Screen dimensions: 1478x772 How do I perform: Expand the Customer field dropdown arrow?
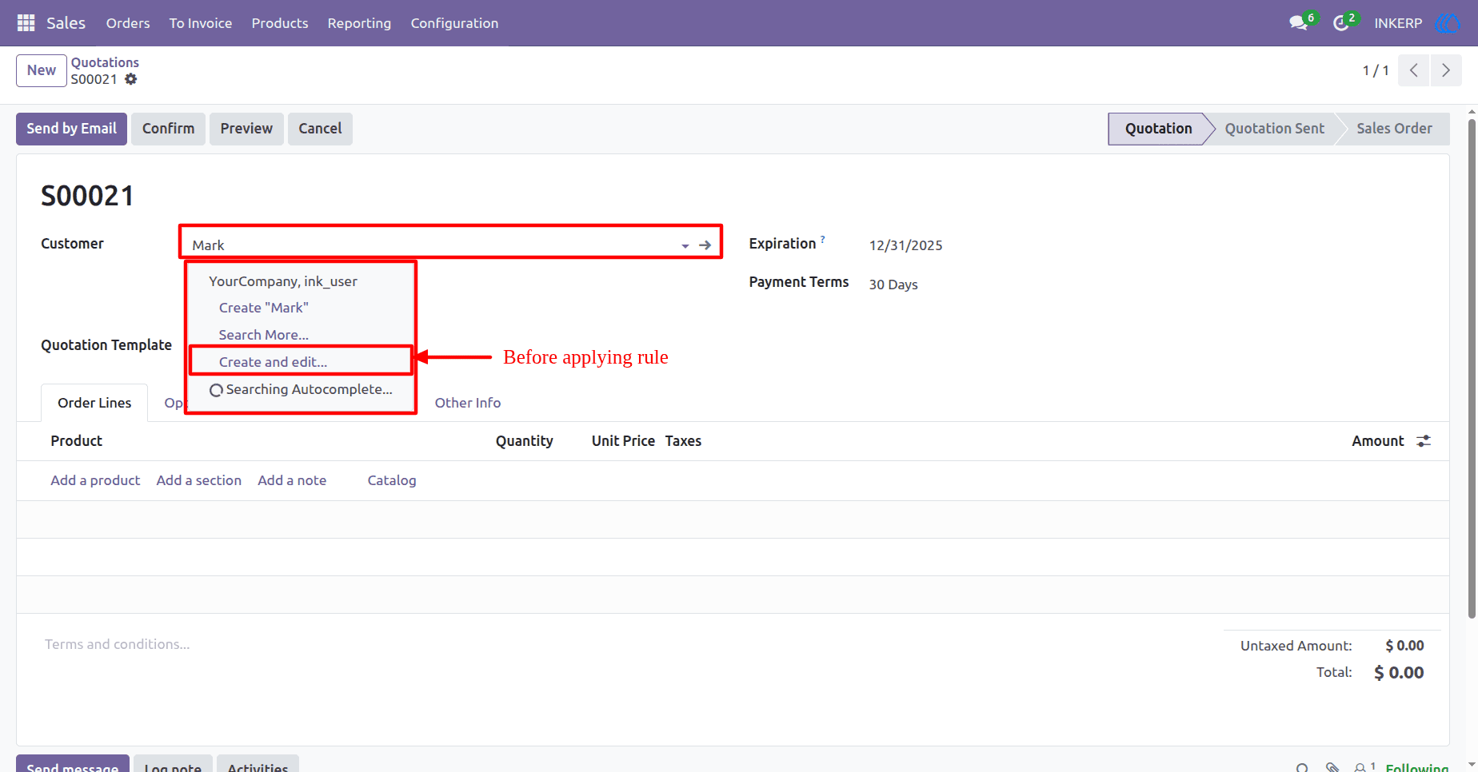[x=685, y=246]
